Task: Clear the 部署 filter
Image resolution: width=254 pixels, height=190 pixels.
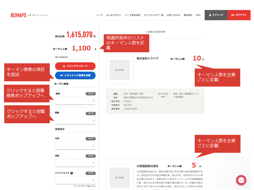Action: tap(91, 94)
